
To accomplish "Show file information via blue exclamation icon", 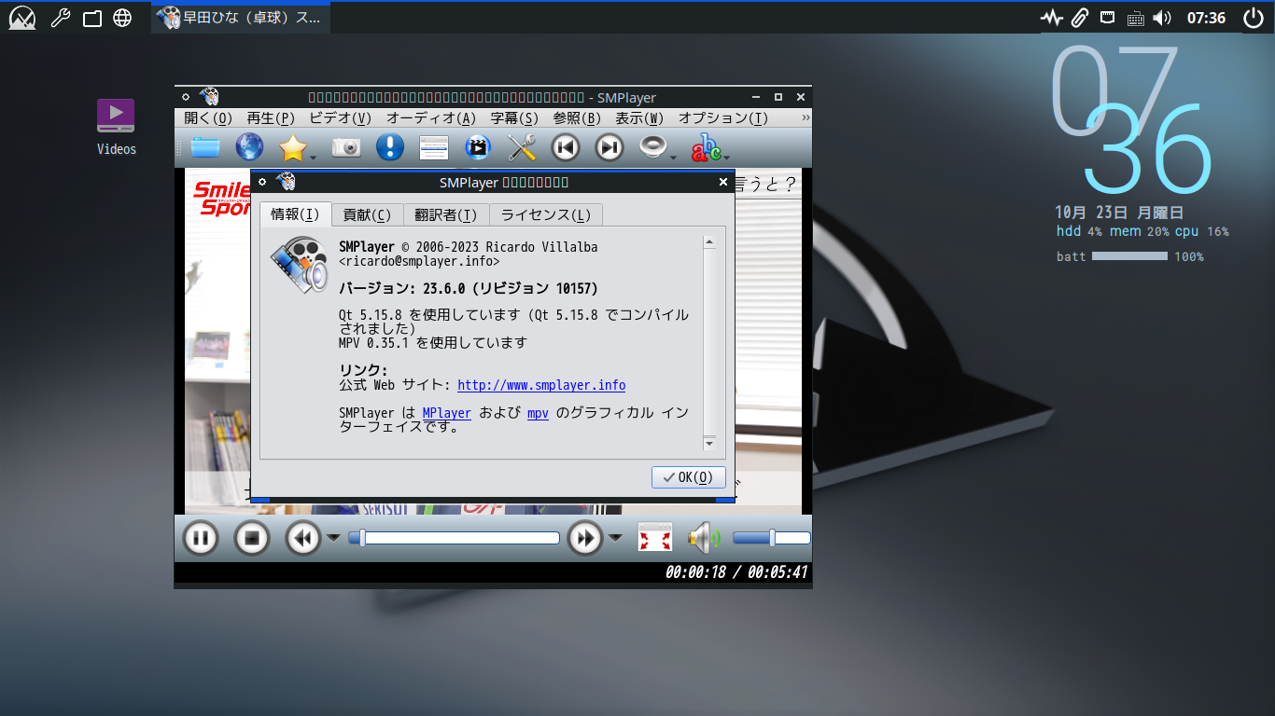I will point(390,147).
